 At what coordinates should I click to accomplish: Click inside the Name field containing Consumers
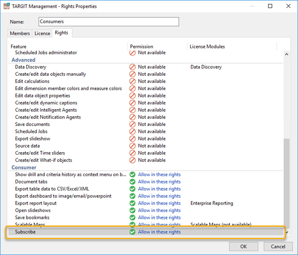click(109, 22)
